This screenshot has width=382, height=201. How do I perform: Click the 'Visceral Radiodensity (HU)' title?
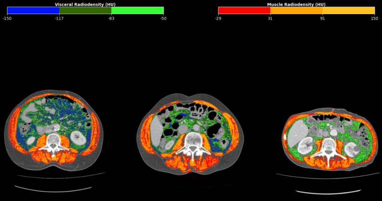pyautogui.click(x=85, y=4)
